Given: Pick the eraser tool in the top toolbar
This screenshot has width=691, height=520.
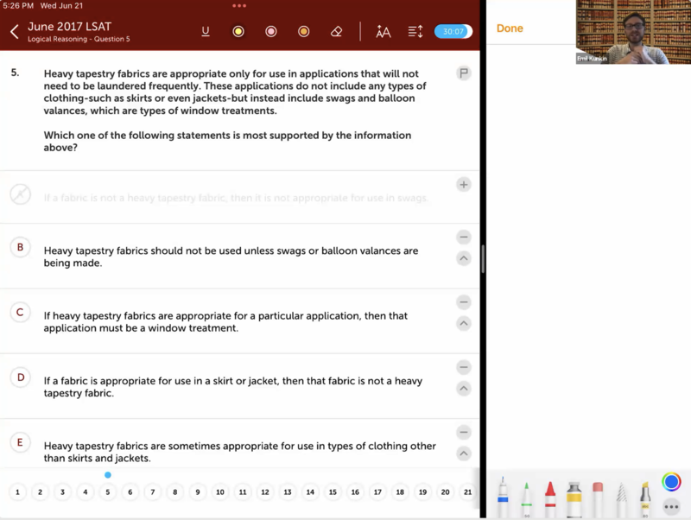Looking at the screenshot, I should tap(337, 32).
